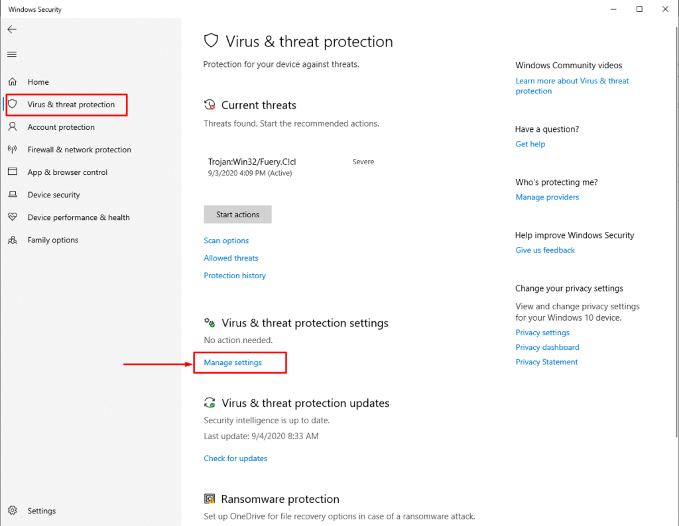Toggle the hamburger navigation menu

(x=12, y=54)
